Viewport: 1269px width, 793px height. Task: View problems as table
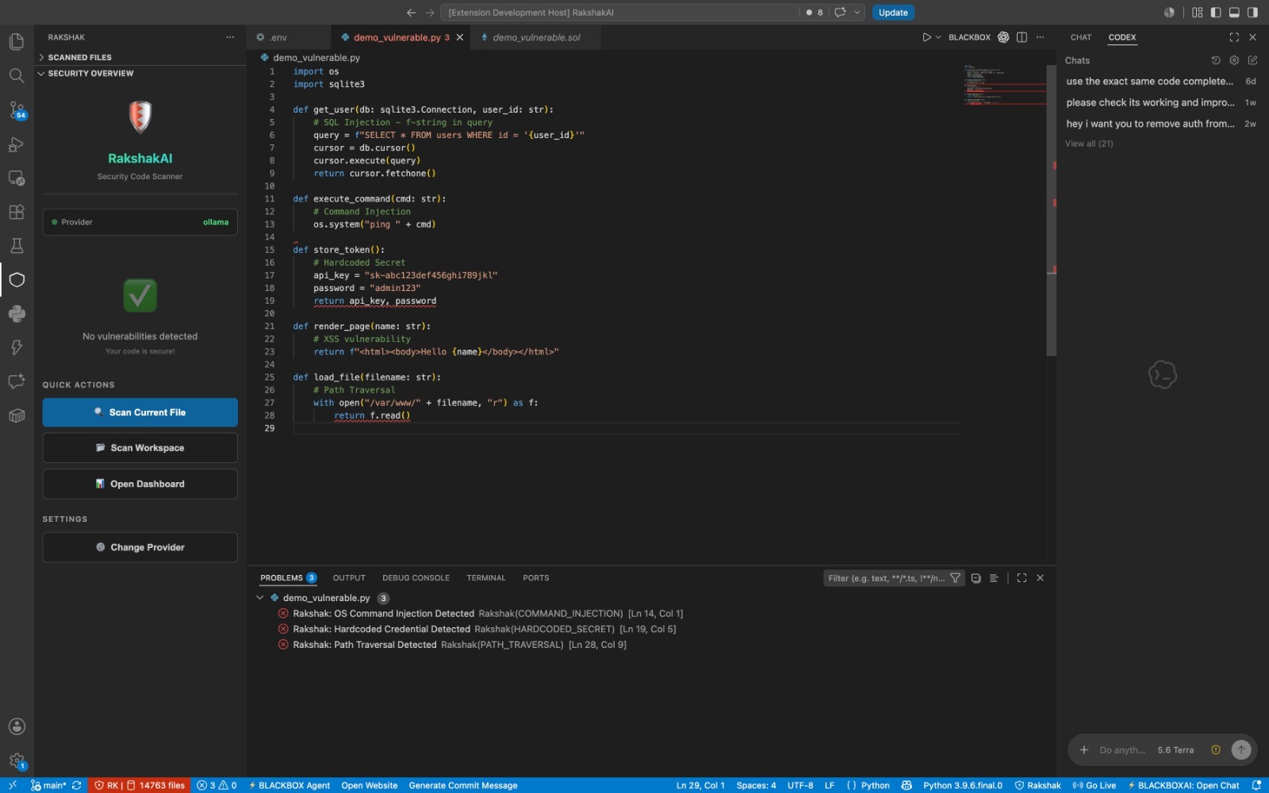994,578
